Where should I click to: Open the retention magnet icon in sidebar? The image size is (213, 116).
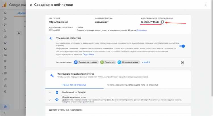5,43
